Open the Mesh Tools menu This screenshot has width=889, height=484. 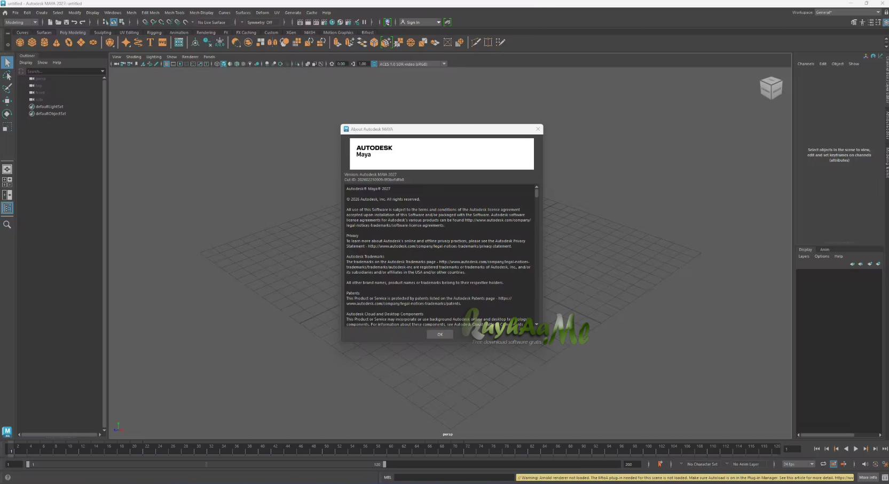coord(174,13)
